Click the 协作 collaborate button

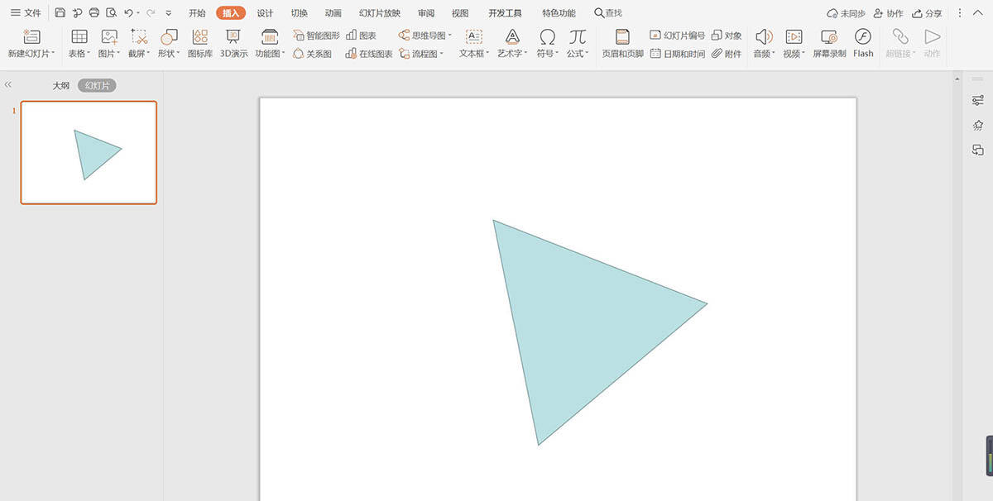(x=888, y=13)
